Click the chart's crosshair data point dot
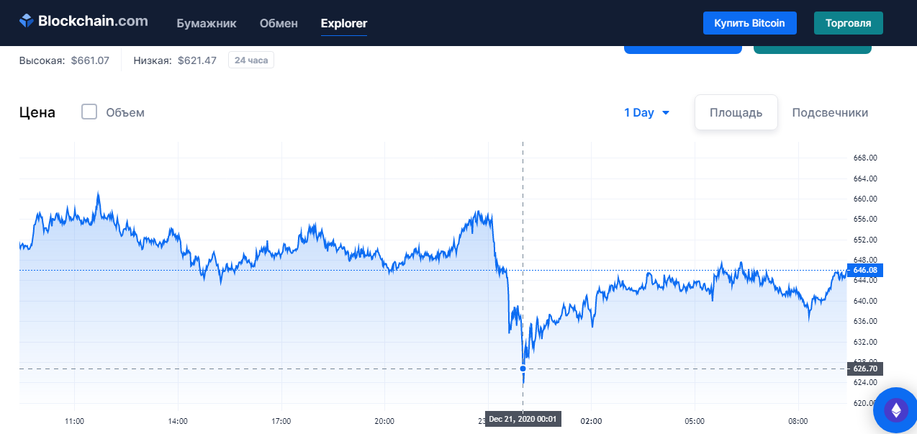The height and width of the screenshot is (434, 917). [x=523, y=369]
